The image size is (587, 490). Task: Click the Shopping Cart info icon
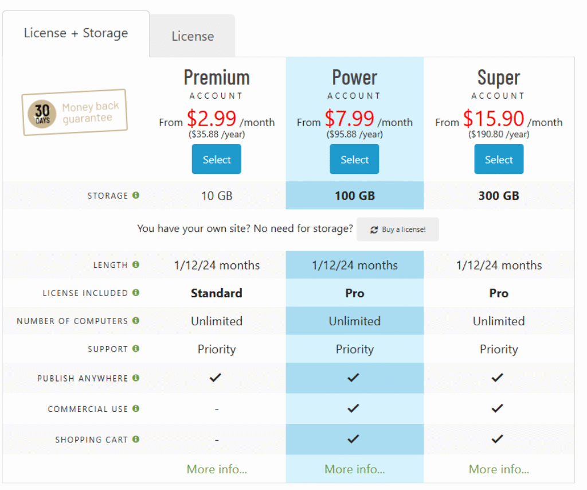point(136,440)
